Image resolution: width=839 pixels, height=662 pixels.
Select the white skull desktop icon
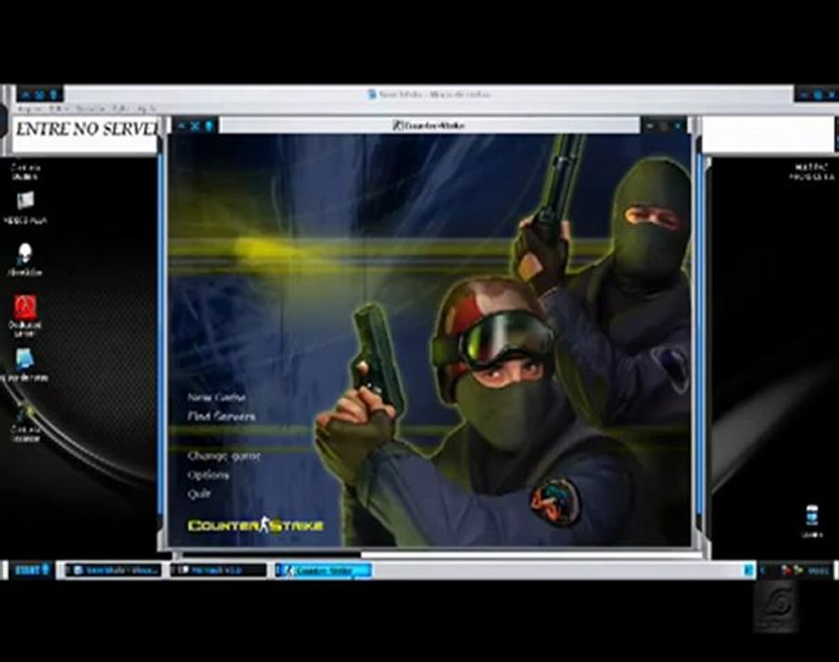click(25, 260)
